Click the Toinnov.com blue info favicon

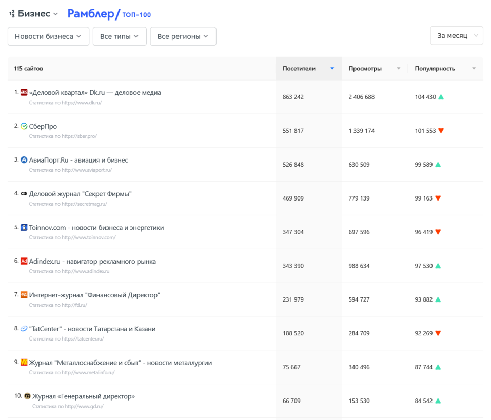click(x=24, y=228)
